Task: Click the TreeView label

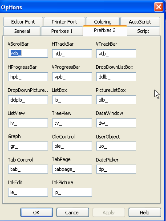Action: click(61, 113)
